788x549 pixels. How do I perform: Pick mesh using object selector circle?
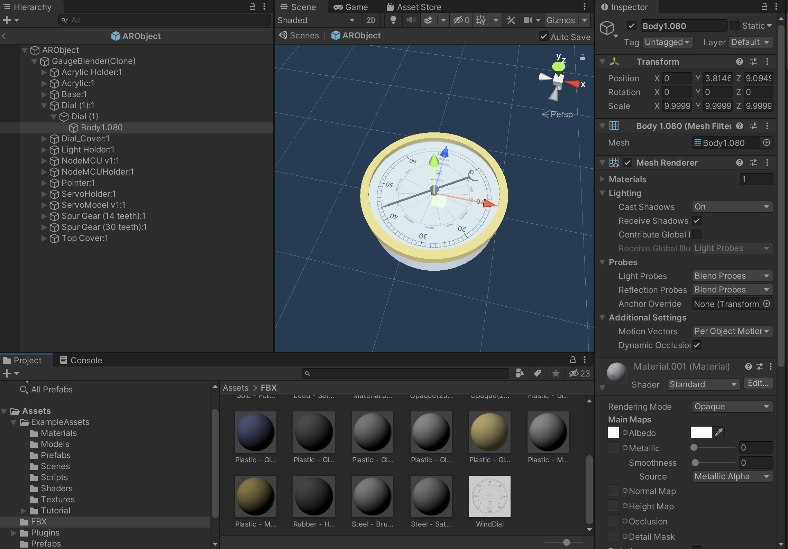click(x=767, y=142)
